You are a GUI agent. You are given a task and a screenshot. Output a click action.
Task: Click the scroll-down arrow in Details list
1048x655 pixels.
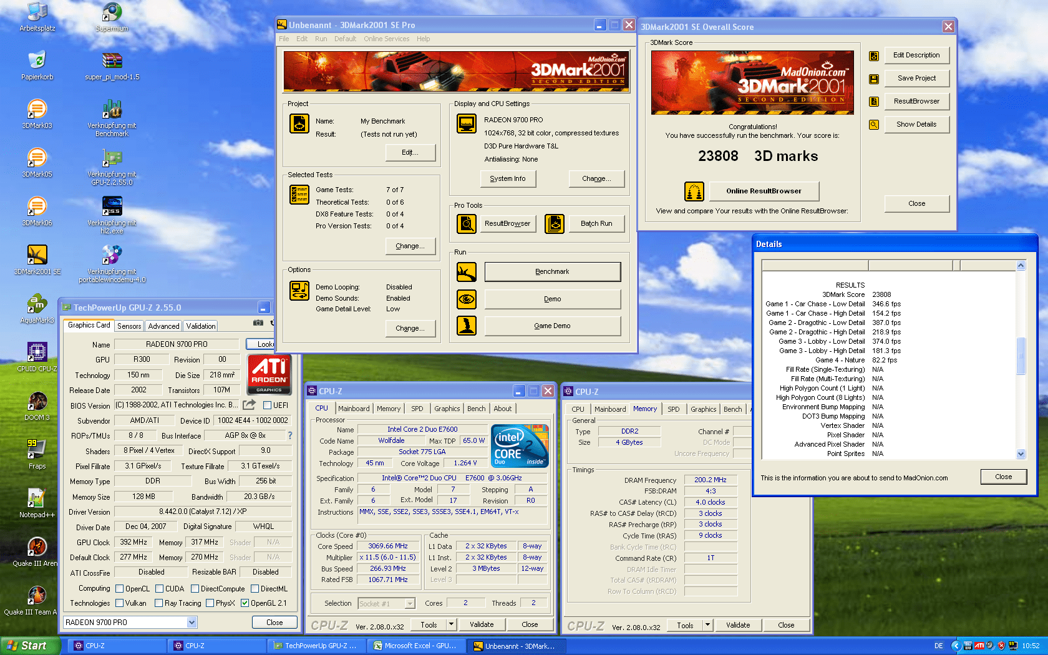[x=1021, y=454]
